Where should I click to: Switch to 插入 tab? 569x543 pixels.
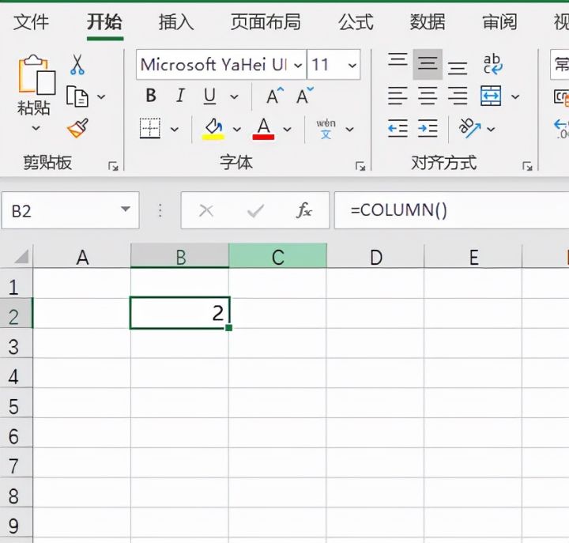(176, 22)
